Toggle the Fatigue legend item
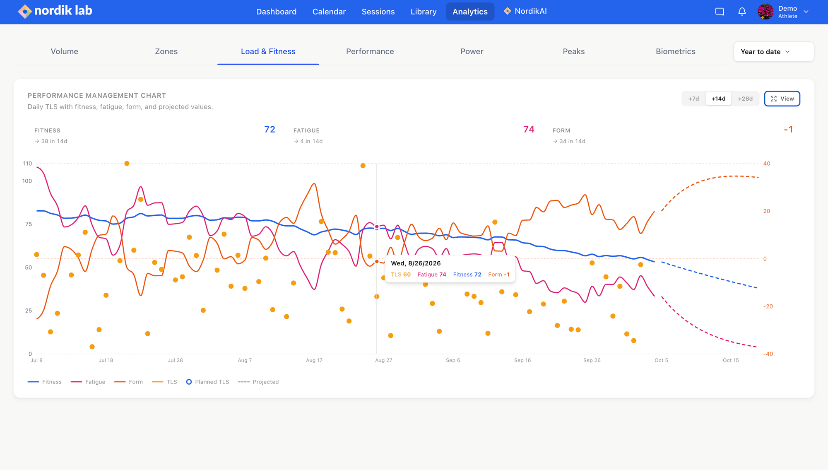 tap(88, 382)
